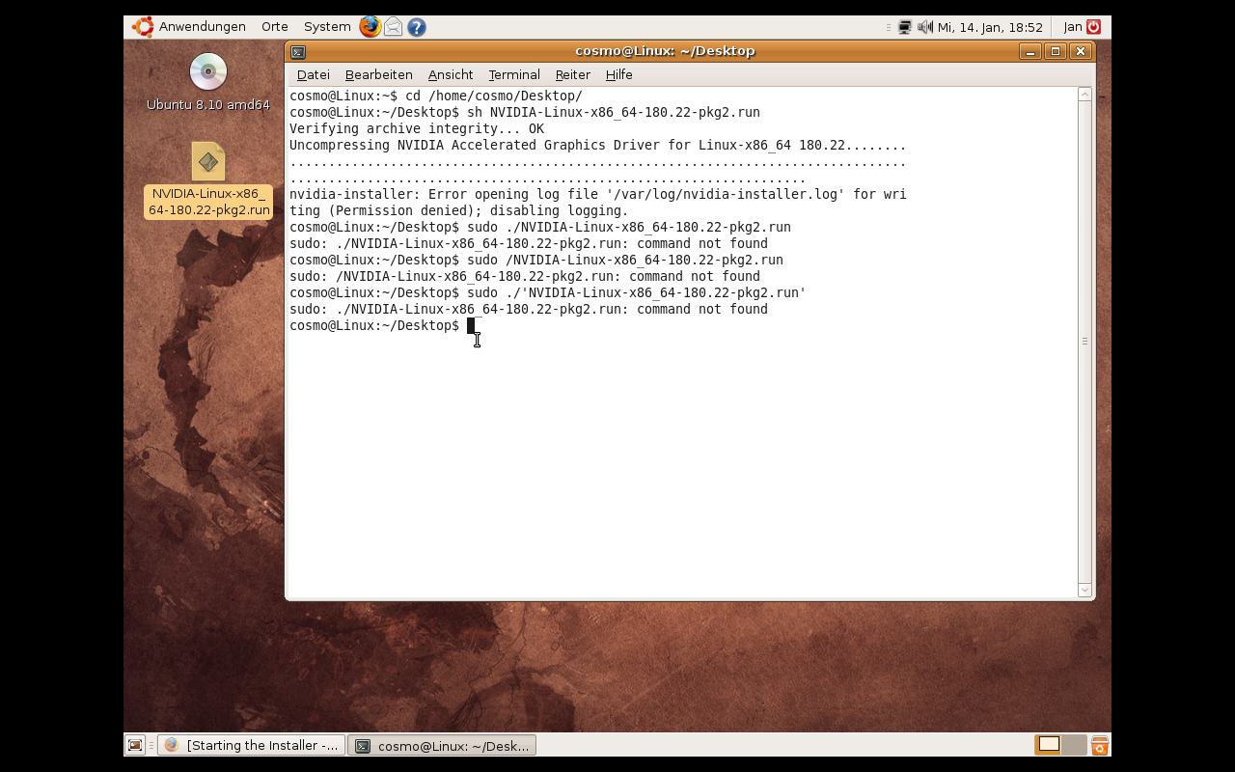Switch to the second workspace

pyautogui.click(x=1073, y=745)
